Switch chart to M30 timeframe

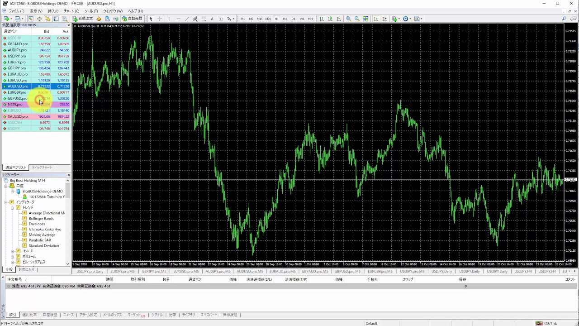tap(268, 19)
